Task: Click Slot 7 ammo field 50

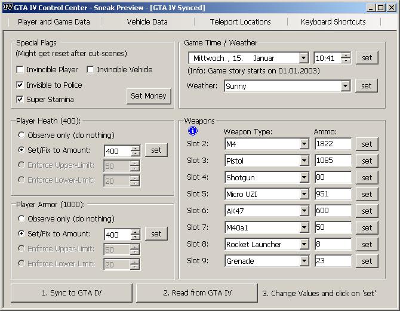Action: [x=333, y=227]
